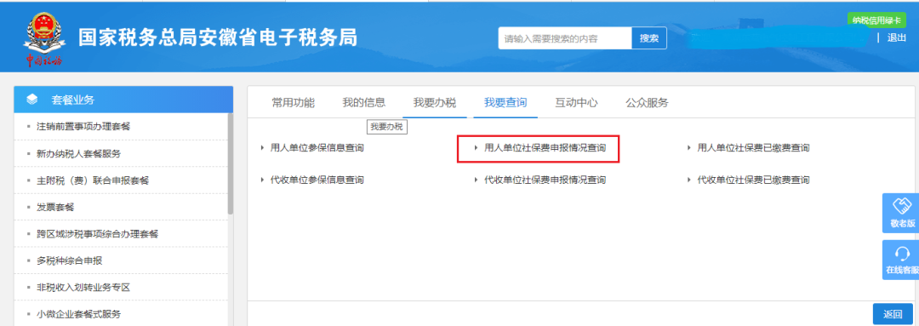Switch to the 我的信息 tab
The width and height of the screenshot is (919, 326).
(x=364, y=103)
